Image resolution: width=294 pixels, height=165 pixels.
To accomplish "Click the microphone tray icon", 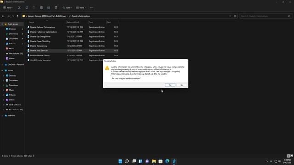I will [x=271, y=161].
